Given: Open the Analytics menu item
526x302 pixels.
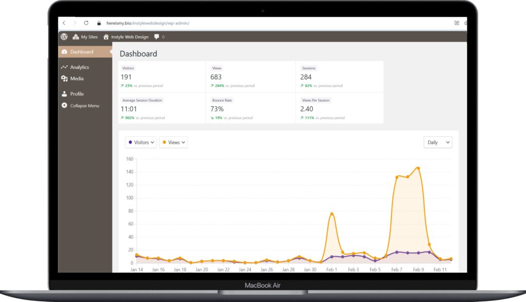Looking at the screenshot, I should 79,67.
